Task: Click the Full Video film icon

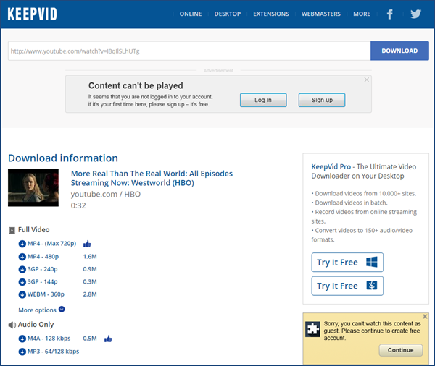Action: click(12, 230)
